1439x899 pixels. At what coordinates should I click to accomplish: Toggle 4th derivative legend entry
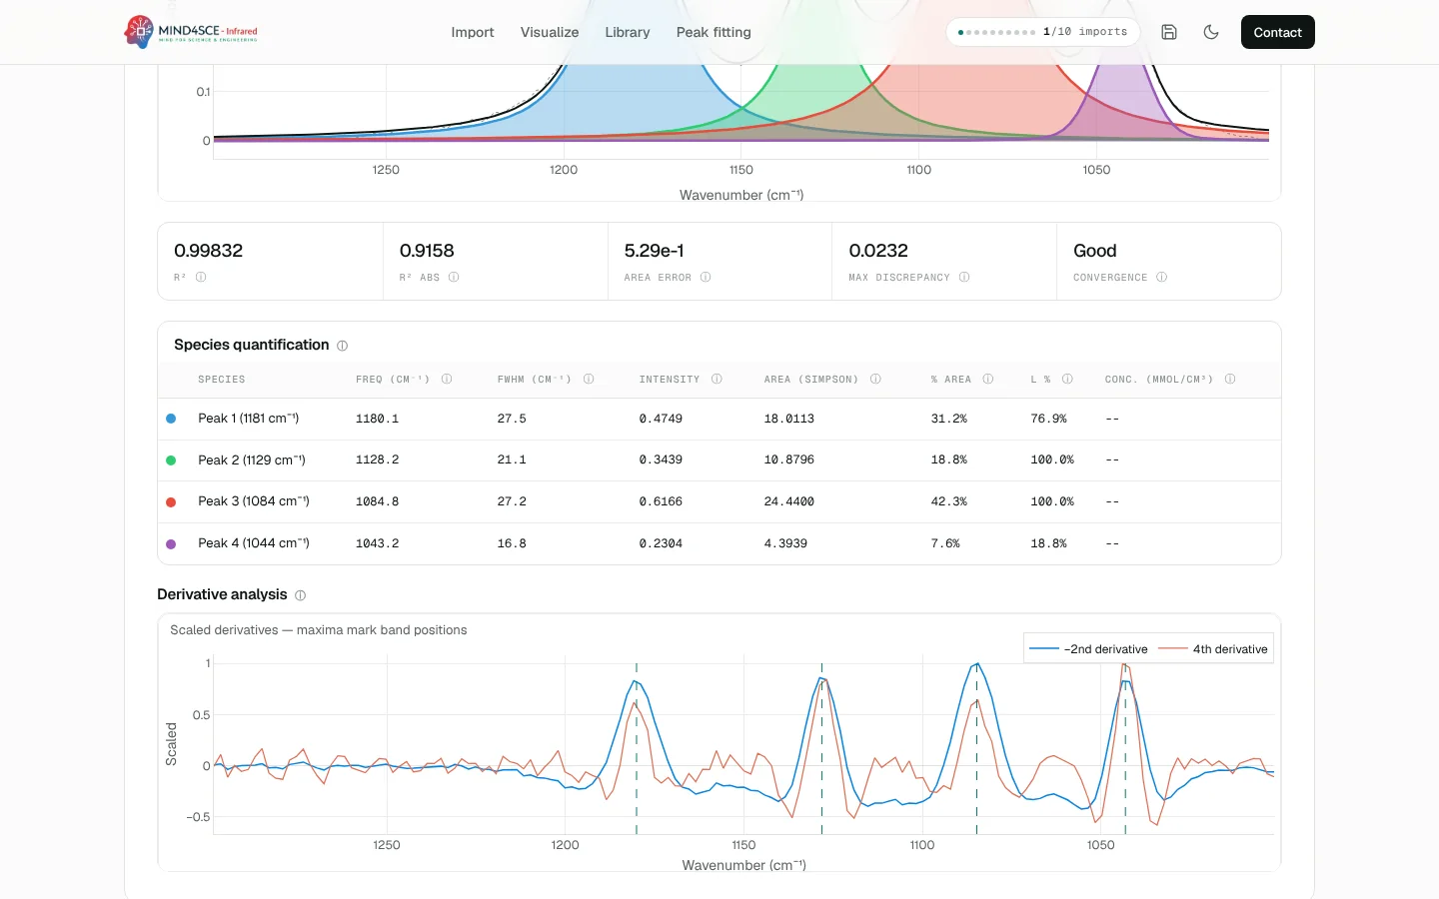pos(1213,649)
